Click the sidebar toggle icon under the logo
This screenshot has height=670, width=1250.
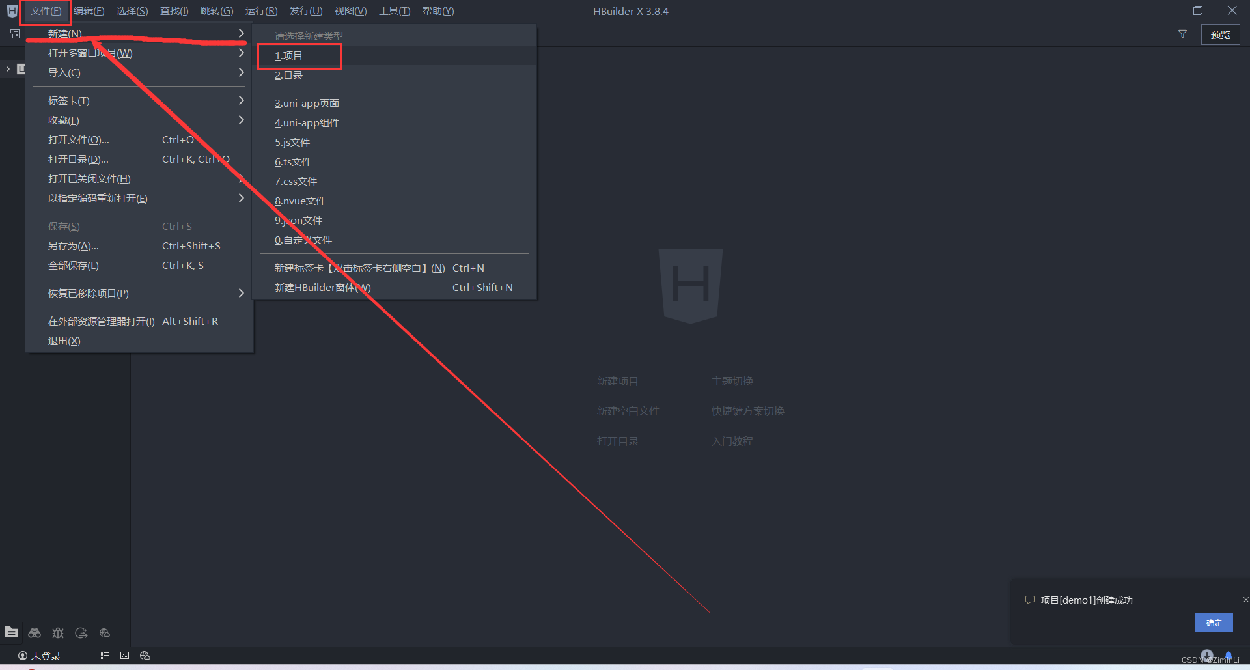coord(15,34)
